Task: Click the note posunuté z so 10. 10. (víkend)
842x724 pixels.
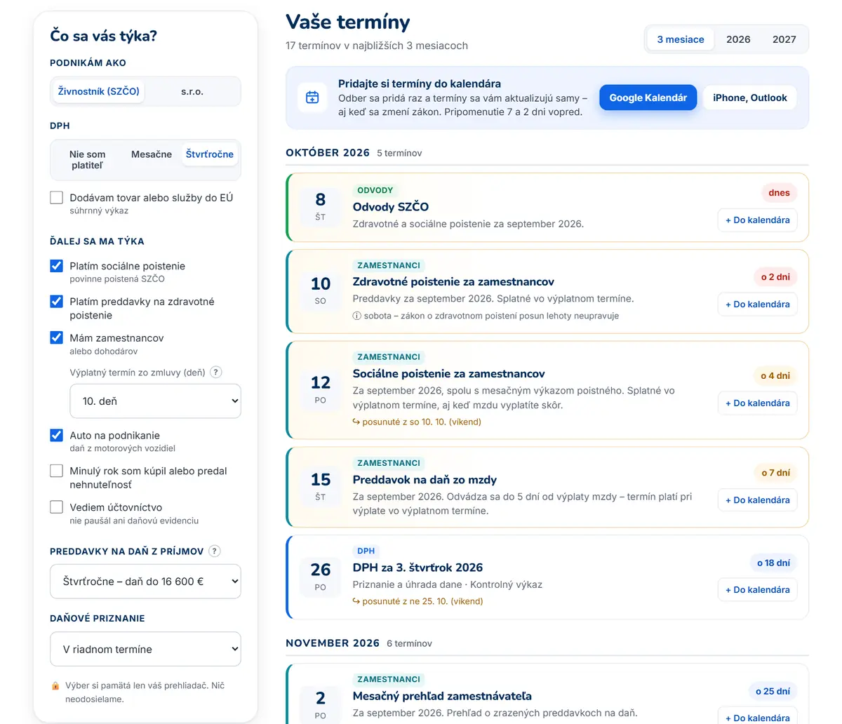Action: tap(417, 422)
